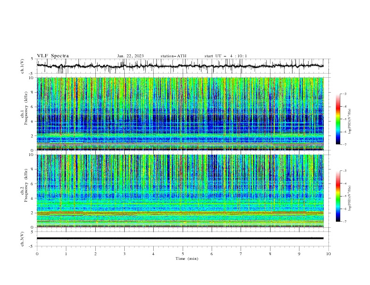The image size is (370, 285).
Task: Click the "-5" label on ch.1 colorbar
Action: click(345, 119)
